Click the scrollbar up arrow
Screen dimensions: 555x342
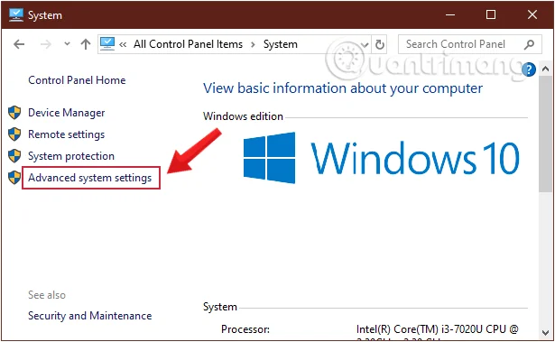click(x=545, y=69)
